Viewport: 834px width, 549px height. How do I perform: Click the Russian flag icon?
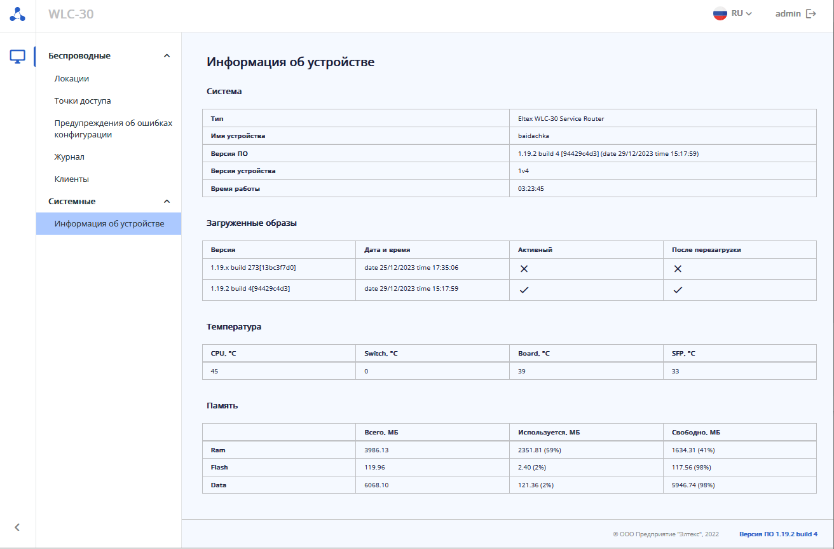720,13
